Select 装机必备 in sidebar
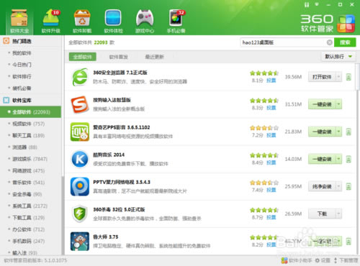Image resolution: width=360 pixels, height=266 pixels. [x=22, y=88]
